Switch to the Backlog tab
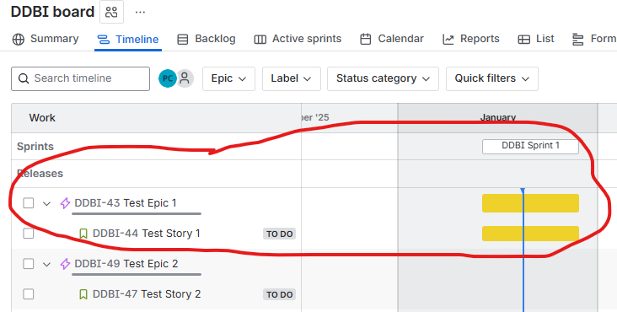The image size is (617, 312). coord(207,39)
